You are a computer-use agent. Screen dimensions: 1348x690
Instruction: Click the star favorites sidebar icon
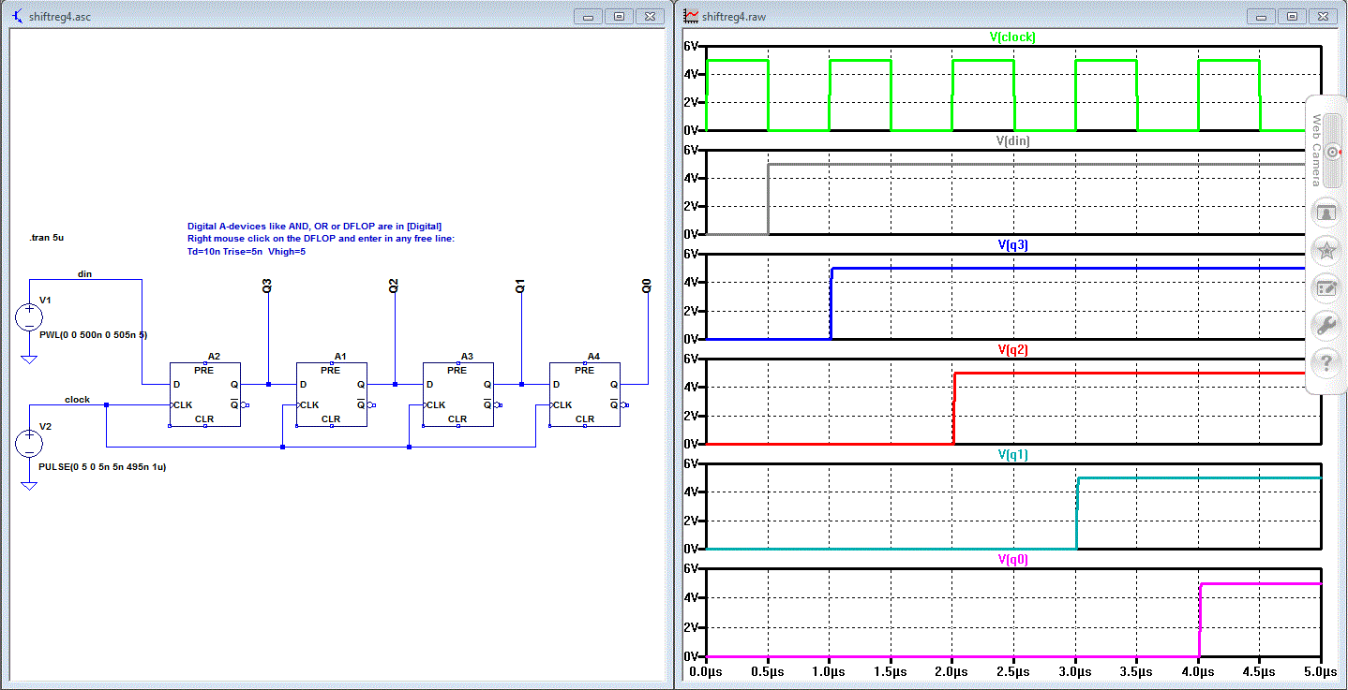(x=1326, y=250)
